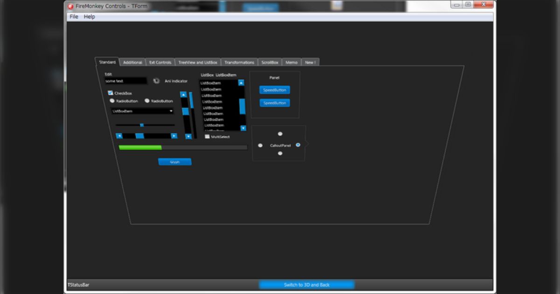The image size is (560, 294).
Task: Click the ListBox scrollbar up arrow
Action: [240, 83]
